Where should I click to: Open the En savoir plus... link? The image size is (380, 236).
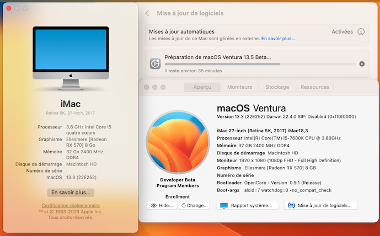tap(278, 39)
